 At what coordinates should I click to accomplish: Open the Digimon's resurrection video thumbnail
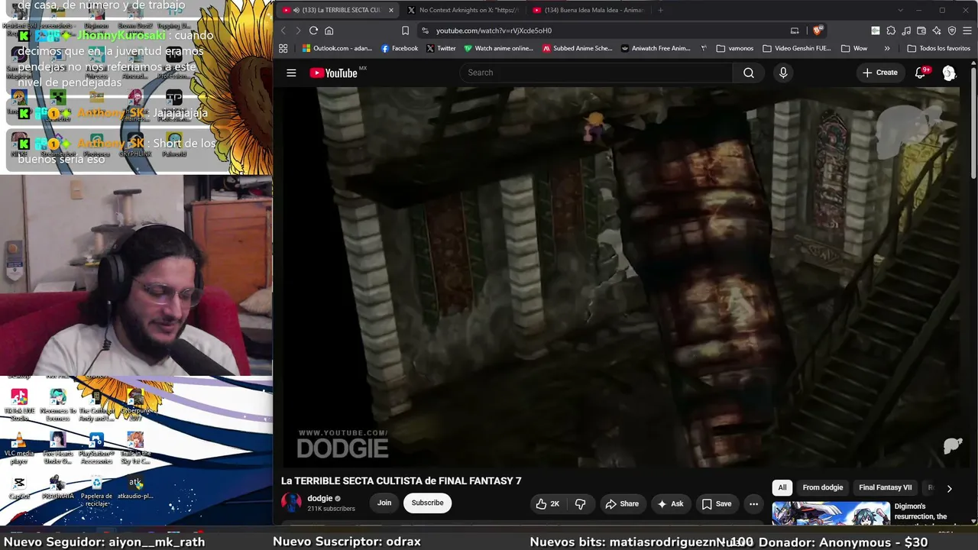pyautogui.click(x=831, y=513)
